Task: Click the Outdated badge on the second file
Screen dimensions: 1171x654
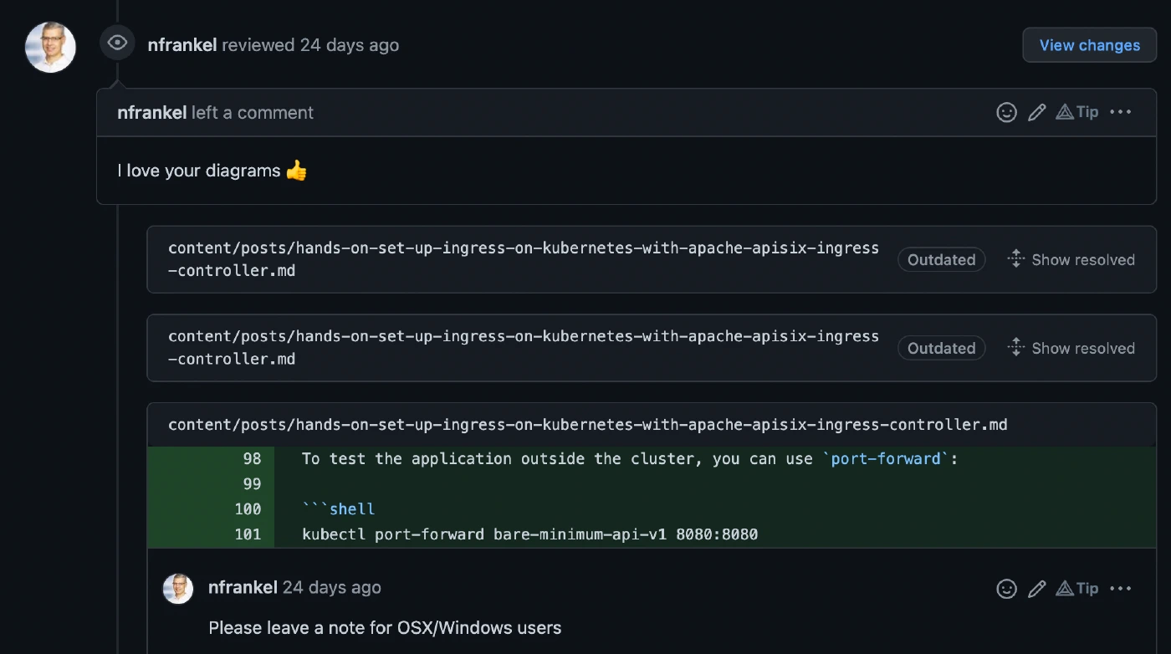Action: coord(941,348)
